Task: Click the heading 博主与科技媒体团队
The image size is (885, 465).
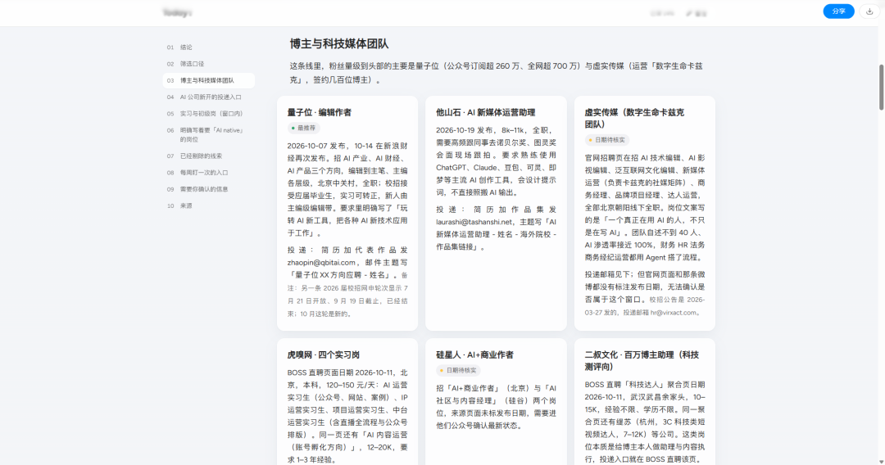Action: pos(339,44)
